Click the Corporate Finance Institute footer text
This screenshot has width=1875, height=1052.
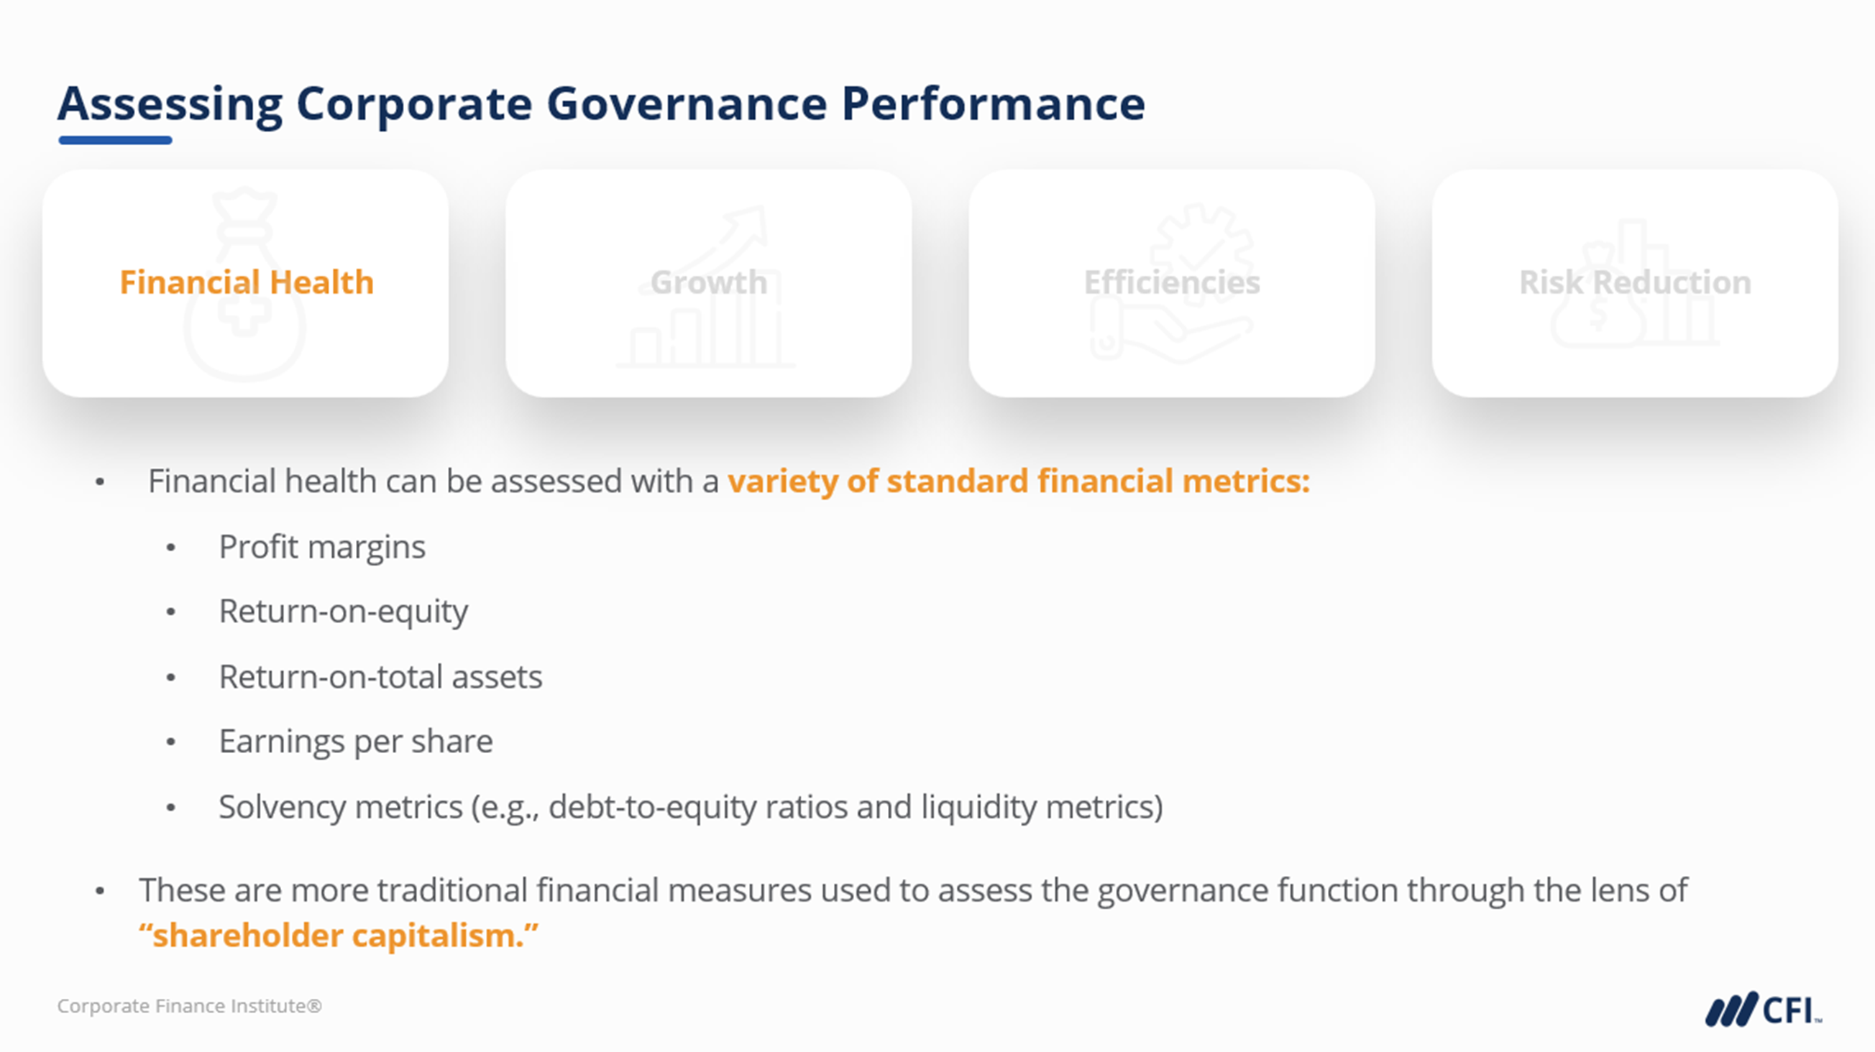pos(189,1006)
